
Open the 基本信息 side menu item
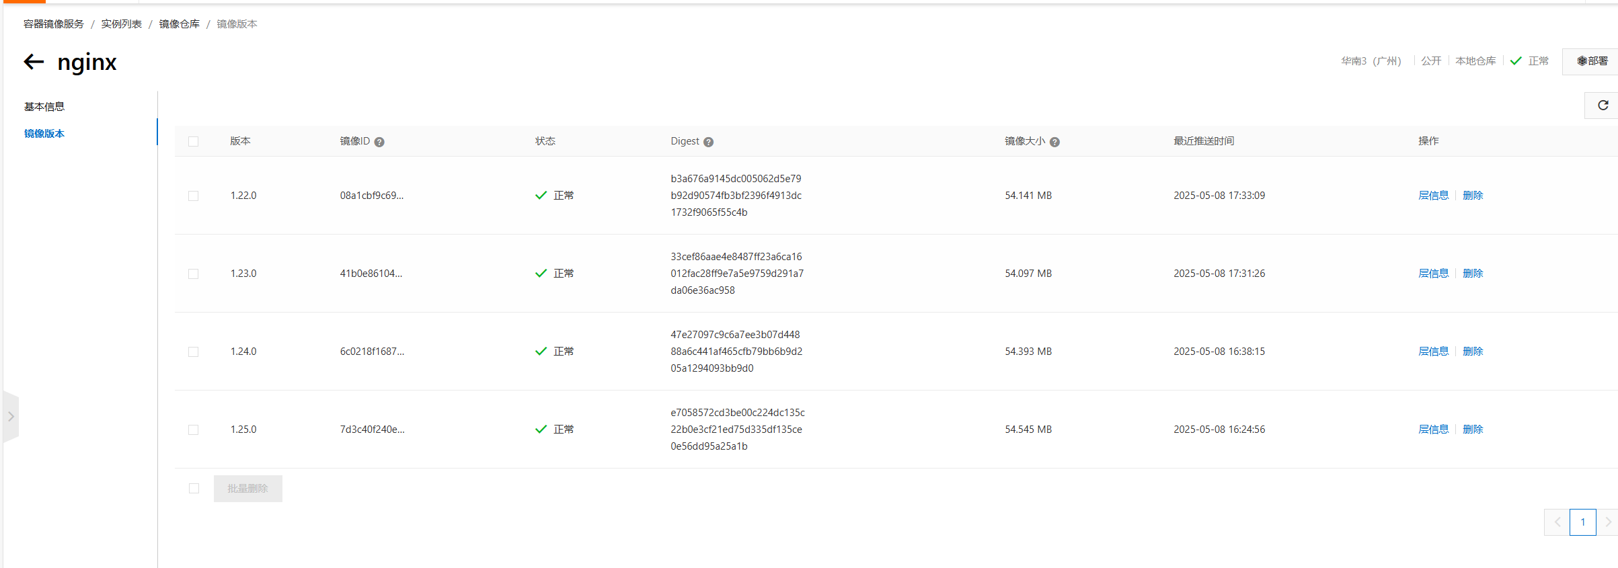tap(44, 106)
